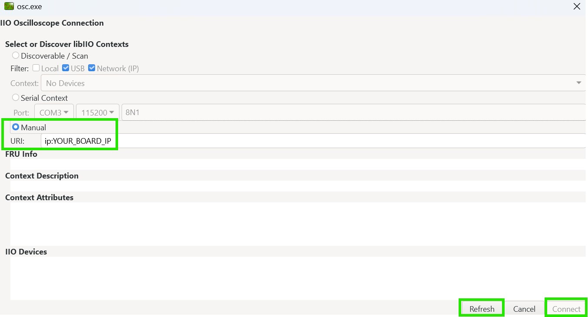Click the 8N1 serial settings field
This screenshot has width=588, height=317.
(353, 112)
